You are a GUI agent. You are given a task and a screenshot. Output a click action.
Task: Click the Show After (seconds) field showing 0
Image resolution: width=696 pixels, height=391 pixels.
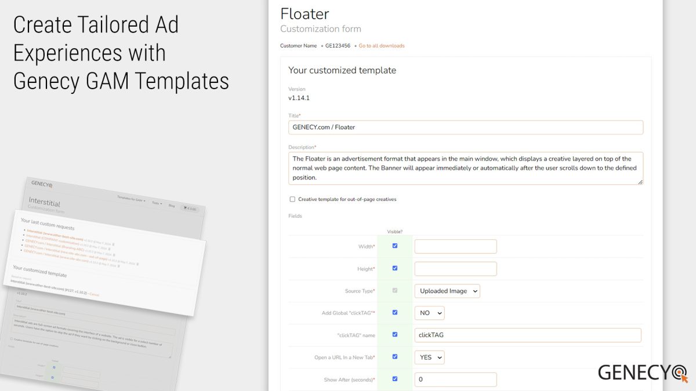(x=456, y=379)
